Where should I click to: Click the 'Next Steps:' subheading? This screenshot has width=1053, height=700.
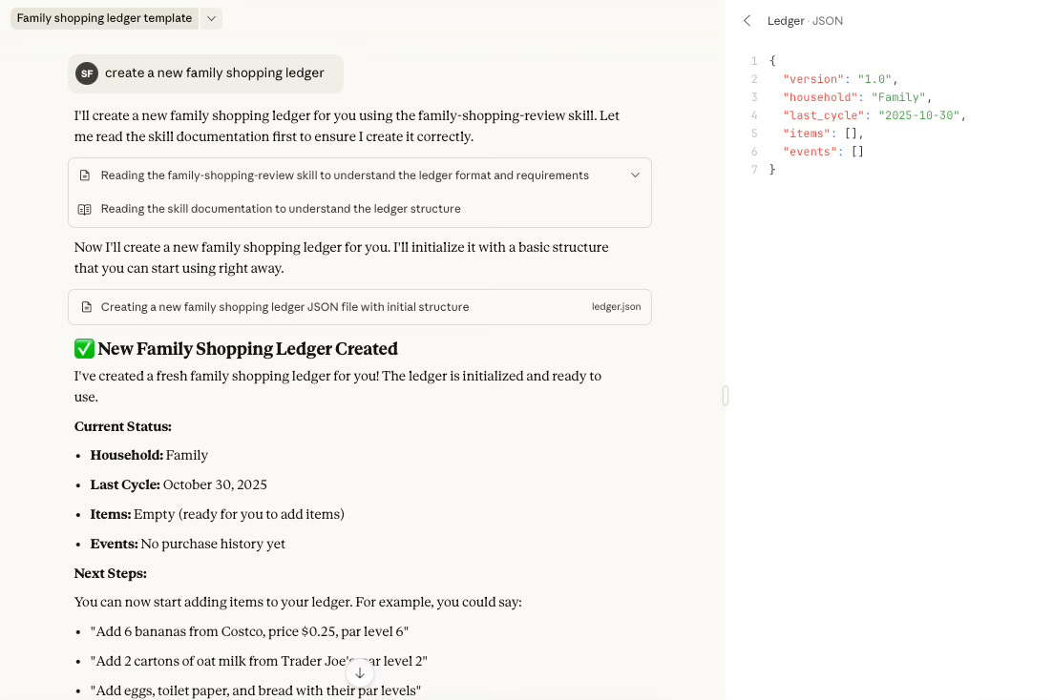point(110,574)
